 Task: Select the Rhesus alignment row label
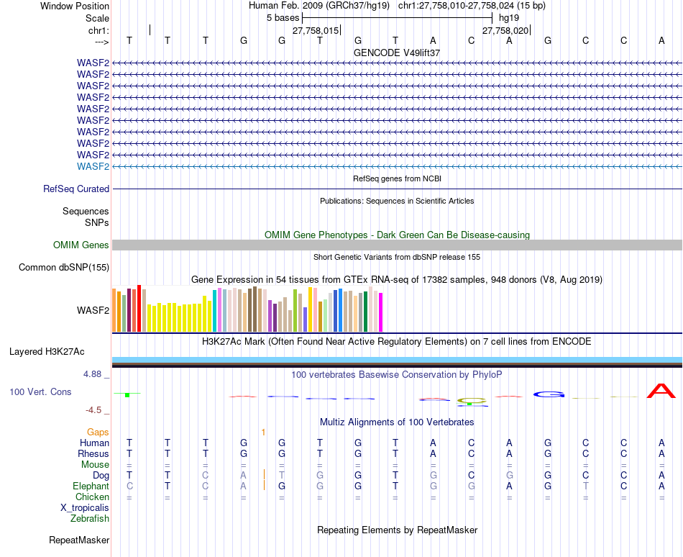pyautogui.click(x=93, y=453)
